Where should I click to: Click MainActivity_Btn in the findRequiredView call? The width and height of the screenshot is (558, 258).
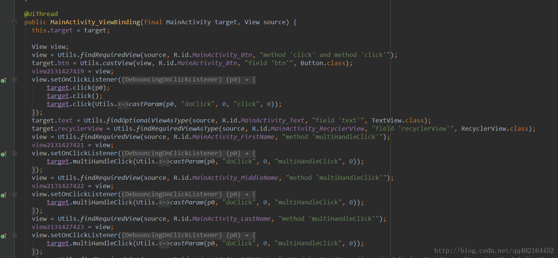(222, 55)
